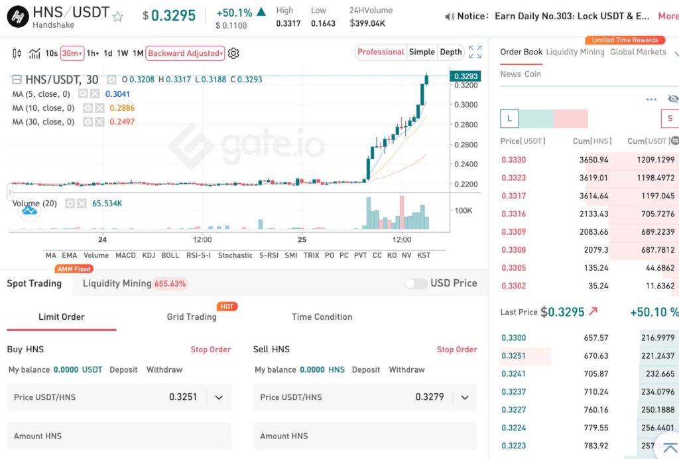679x459 pixels.
Task: Open settings for MA (5, close, 0)
Action: (x=83, y=94)
